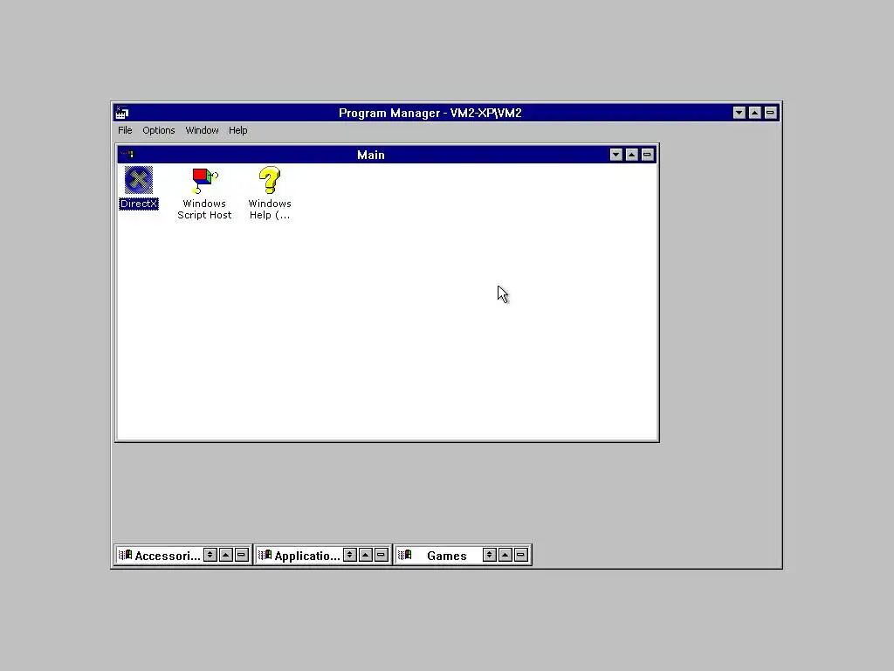Open the Options menu

[159, 131]
